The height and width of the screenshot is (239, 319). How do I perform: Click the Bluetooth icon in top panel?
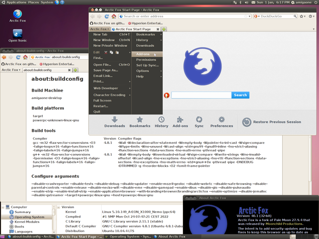[240, 2]
